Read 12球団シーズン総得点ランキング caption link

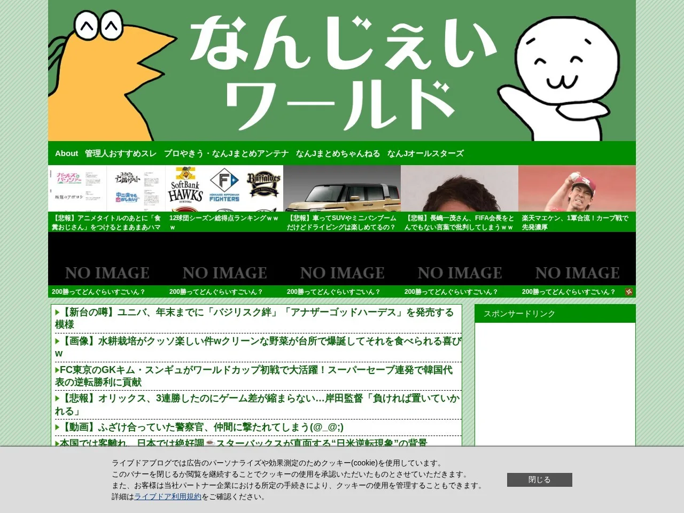click(224, 222)
